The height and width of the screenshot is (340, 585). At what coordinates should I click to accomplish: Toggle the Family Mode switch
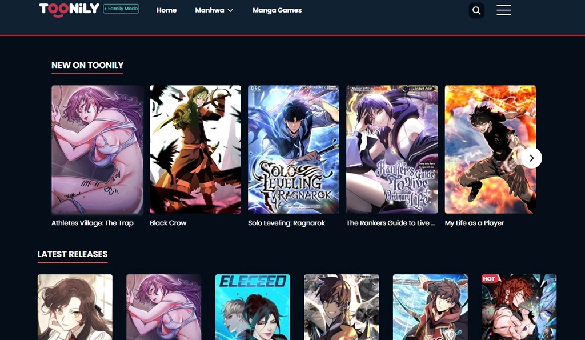(121, 9)
